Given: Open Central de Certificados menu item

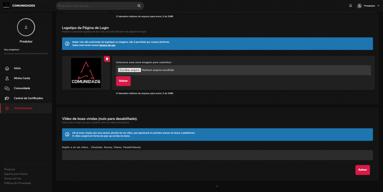Looking at the screenshot, I should [x=28, y=98].
